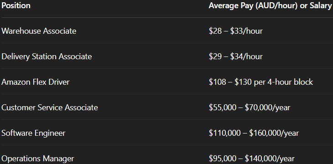Image resolution: width=333 pixels, height=164 pixels.
Task: Click the $108 – $130 per 4-hour block text
Action: pos(261,82)
